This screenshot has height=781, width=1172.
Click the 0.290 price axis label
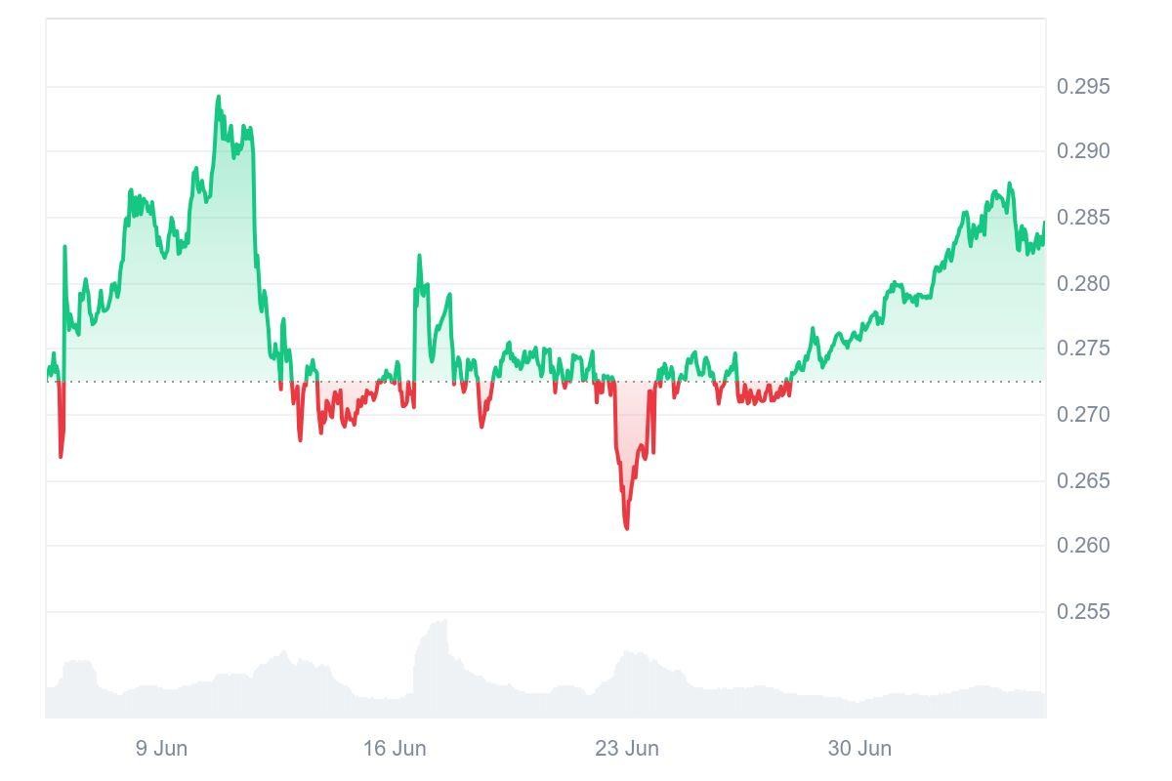1083,151
